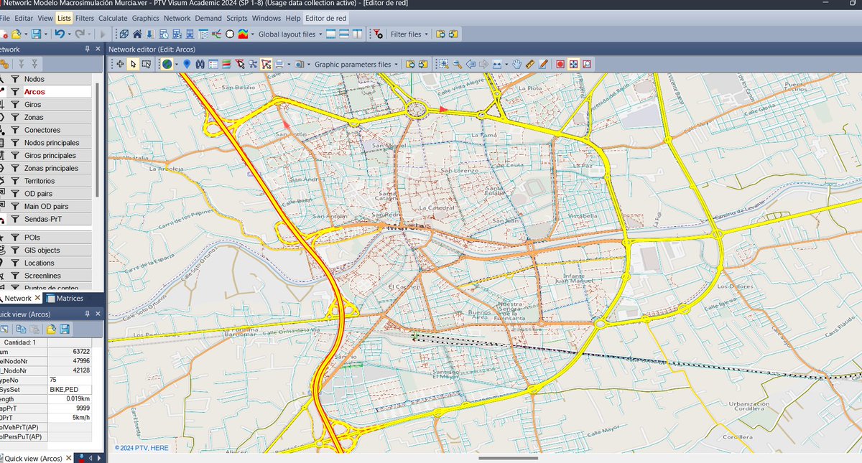Click the Undo arrow icon

click(61, 34)
